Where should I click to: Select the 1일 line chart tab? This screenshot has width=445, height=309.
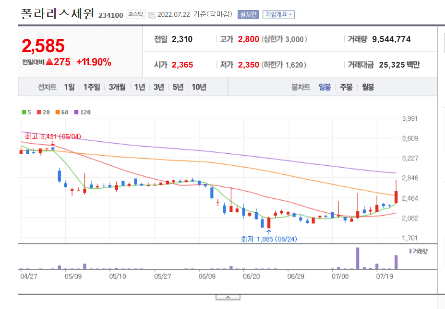[x=69, y=87]
